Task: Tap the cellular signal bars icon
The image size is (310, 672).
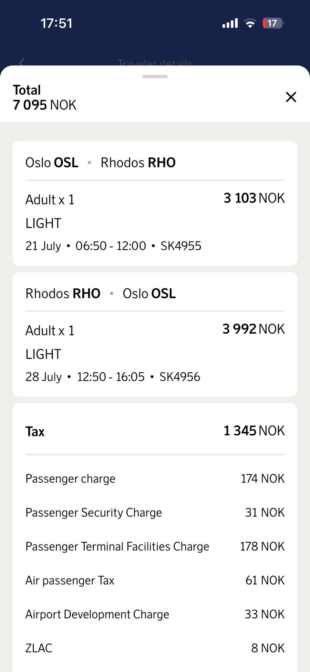Action: (x=230, y=23)
